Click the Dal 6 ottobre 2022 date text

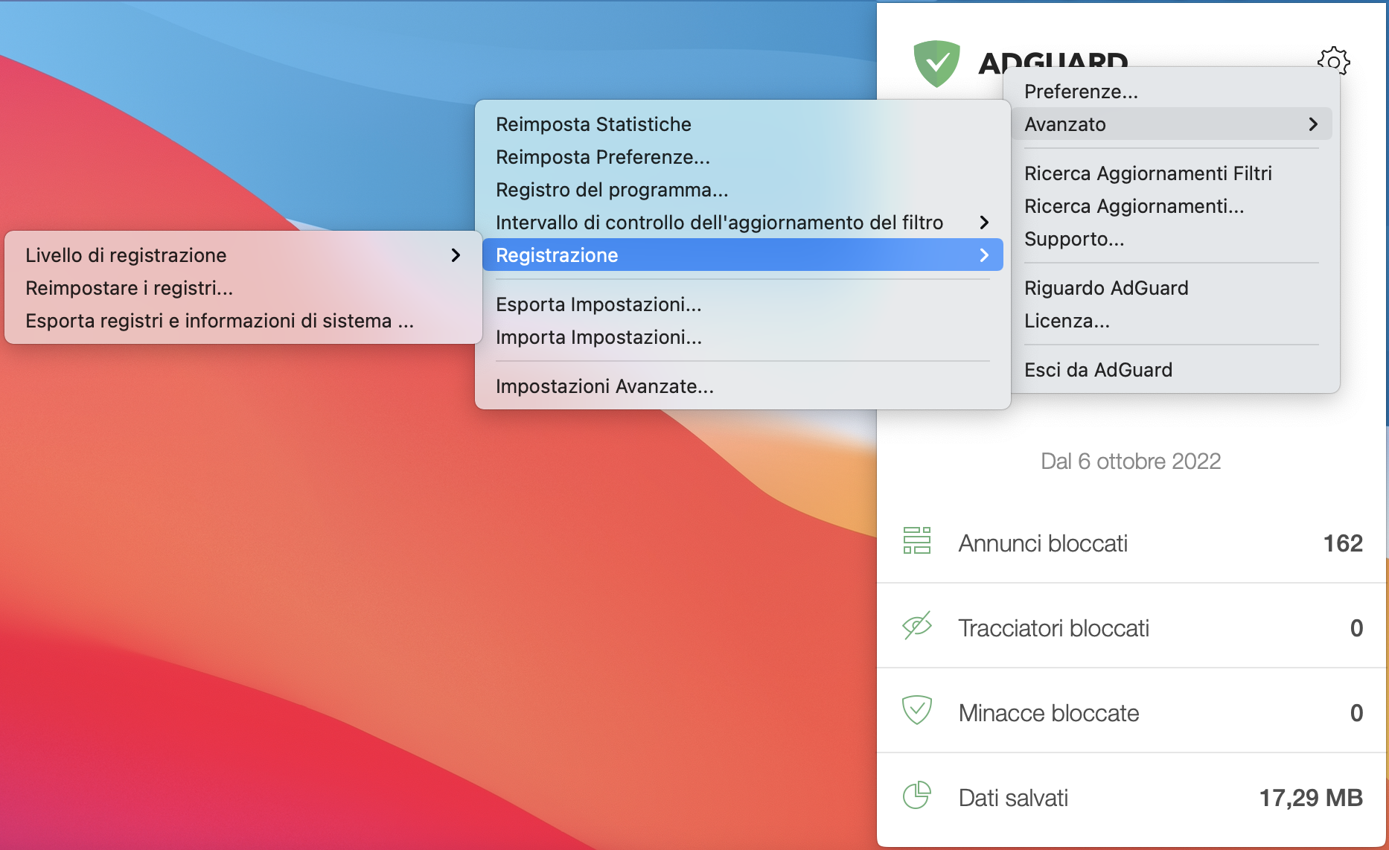tap(1131, 461)
